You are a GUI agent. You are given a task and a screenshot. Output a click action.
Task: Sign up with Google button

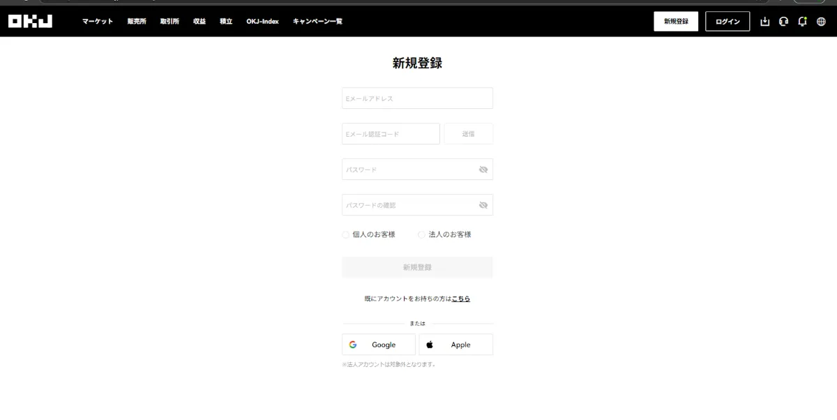click(x=379, y=345)
